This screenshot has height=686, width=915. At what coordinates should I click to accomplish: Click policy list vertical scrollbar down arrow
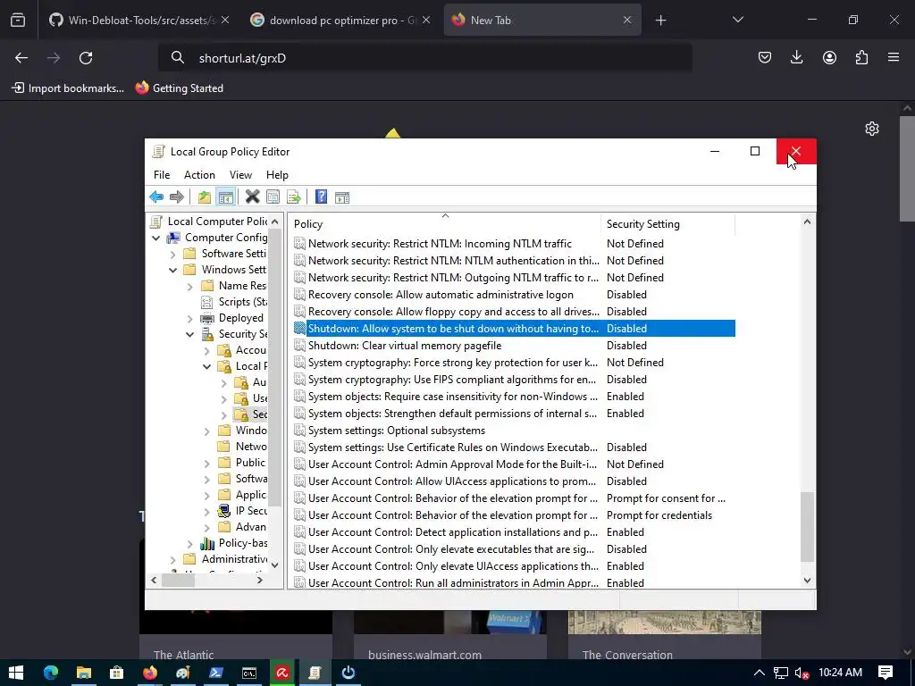(x=807, y=581)
